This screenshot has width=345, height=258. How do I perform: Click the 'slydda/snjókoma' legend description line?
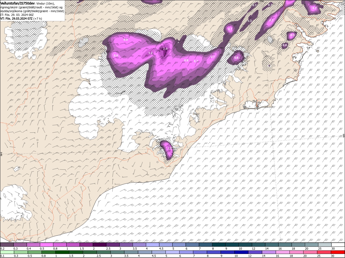pos(32,11)
